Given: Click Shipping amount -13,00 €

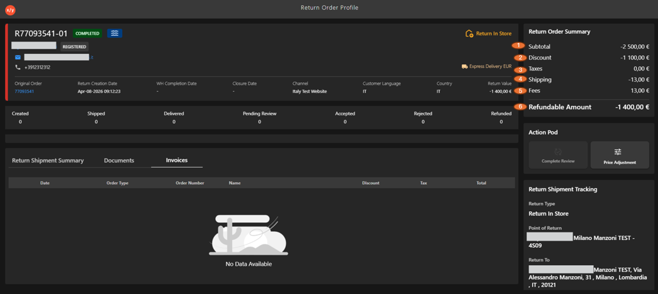Looking at the screenshot, I should [x=639, y=80].
